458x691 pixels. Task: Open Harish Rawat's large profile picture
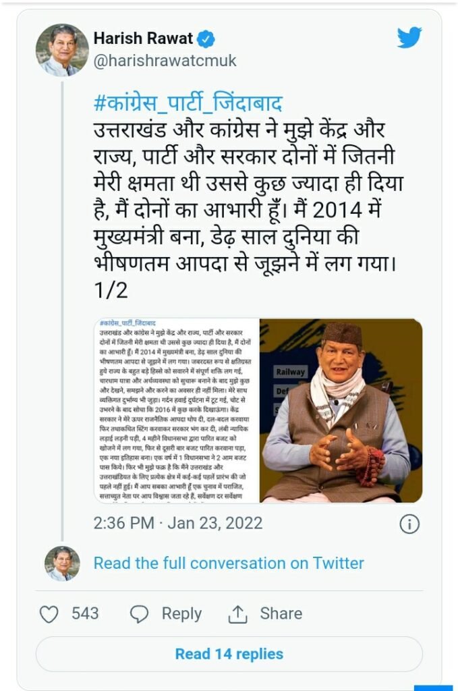tap(62, 50)
